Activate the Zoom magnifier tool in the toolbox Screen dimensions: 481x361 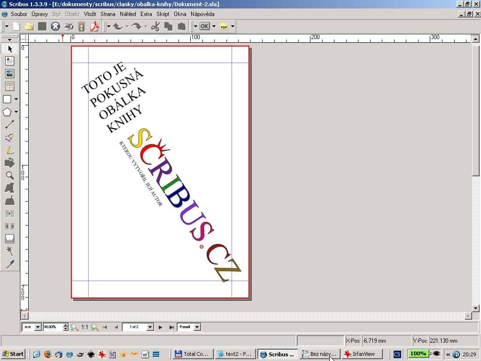(10, 176)
